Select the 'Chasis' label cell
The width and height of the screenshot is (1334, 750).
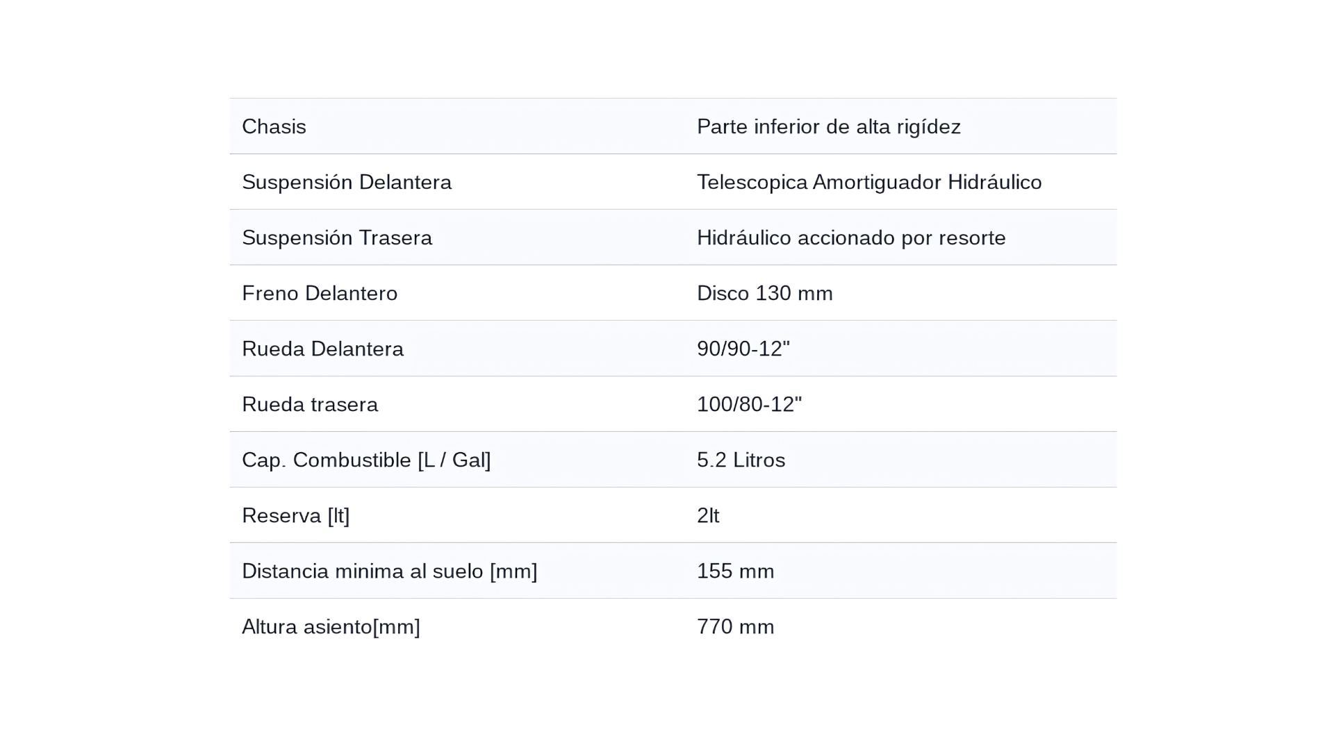click(x=274, y=126)
